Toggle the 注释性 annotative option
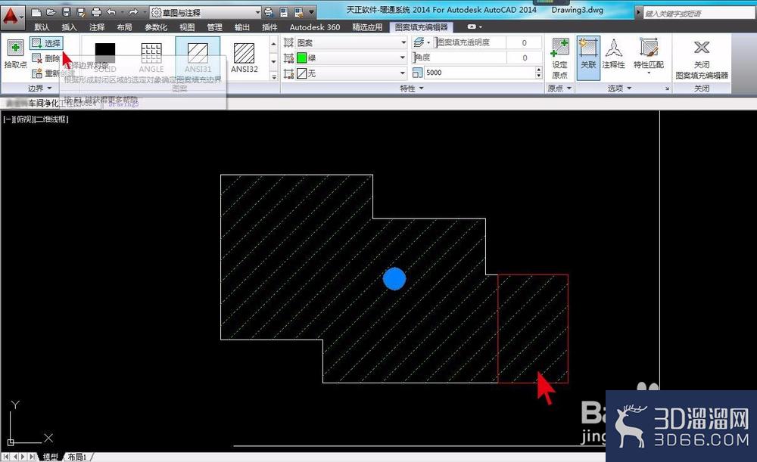Viewport: 757px width, 462px height. [614, 54]
